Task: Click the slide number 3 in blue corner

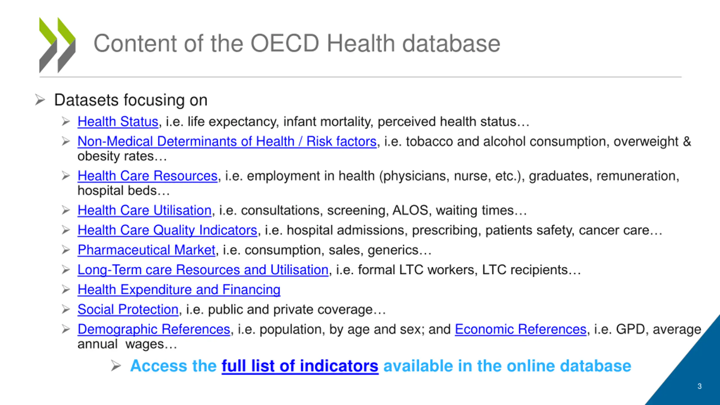Action: [x=699, y=386]
